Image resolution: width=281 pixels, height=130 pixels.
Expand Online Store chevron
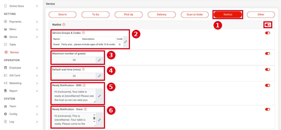click(37, 6)
